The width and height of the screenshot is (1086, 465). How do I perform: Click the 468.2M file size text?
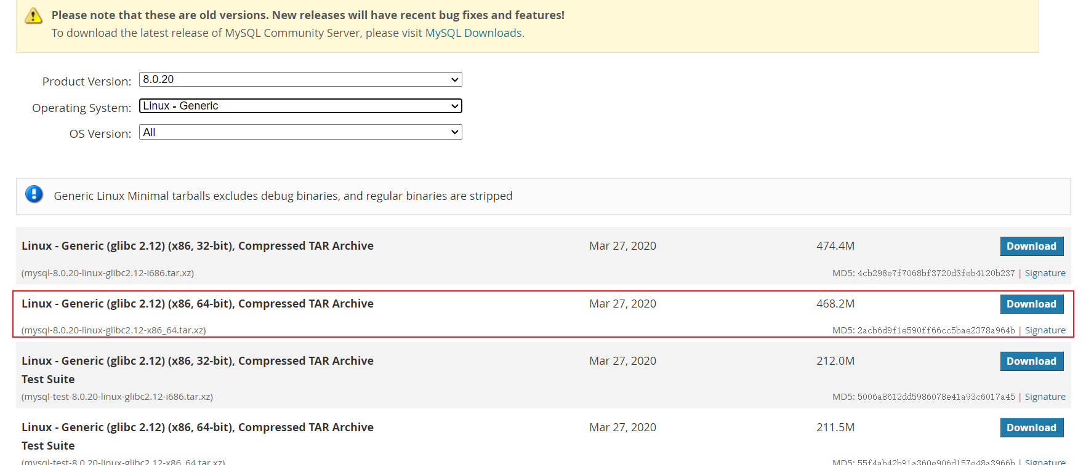[x=835, y=304]
